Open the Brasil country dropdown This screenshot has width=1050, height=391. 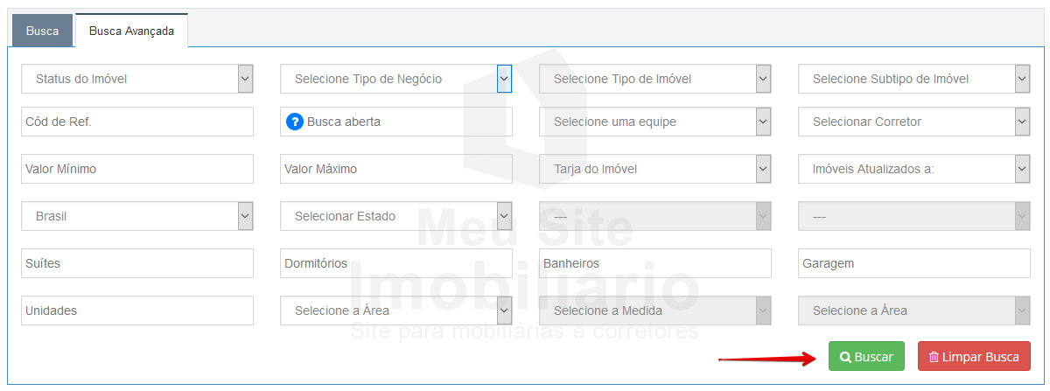point(136,216)
